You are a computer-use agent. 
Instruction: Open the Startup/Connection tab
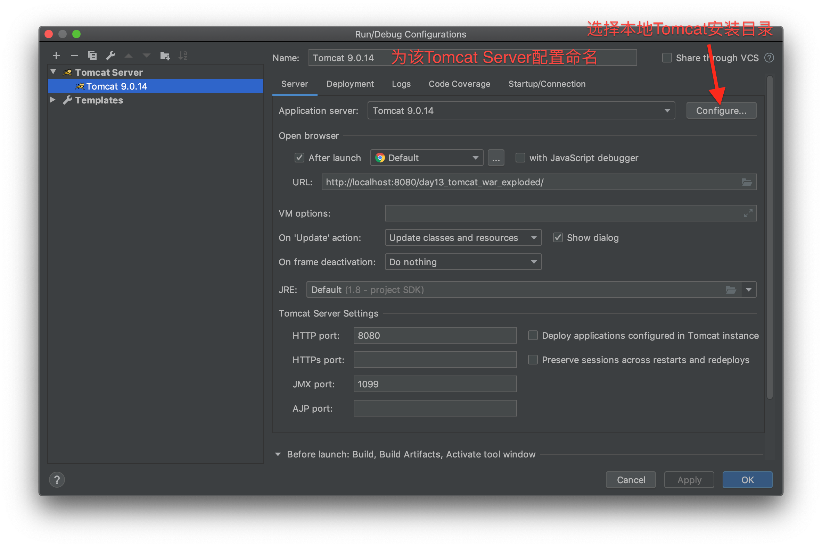pyautogui.click(x=546, y=84)
